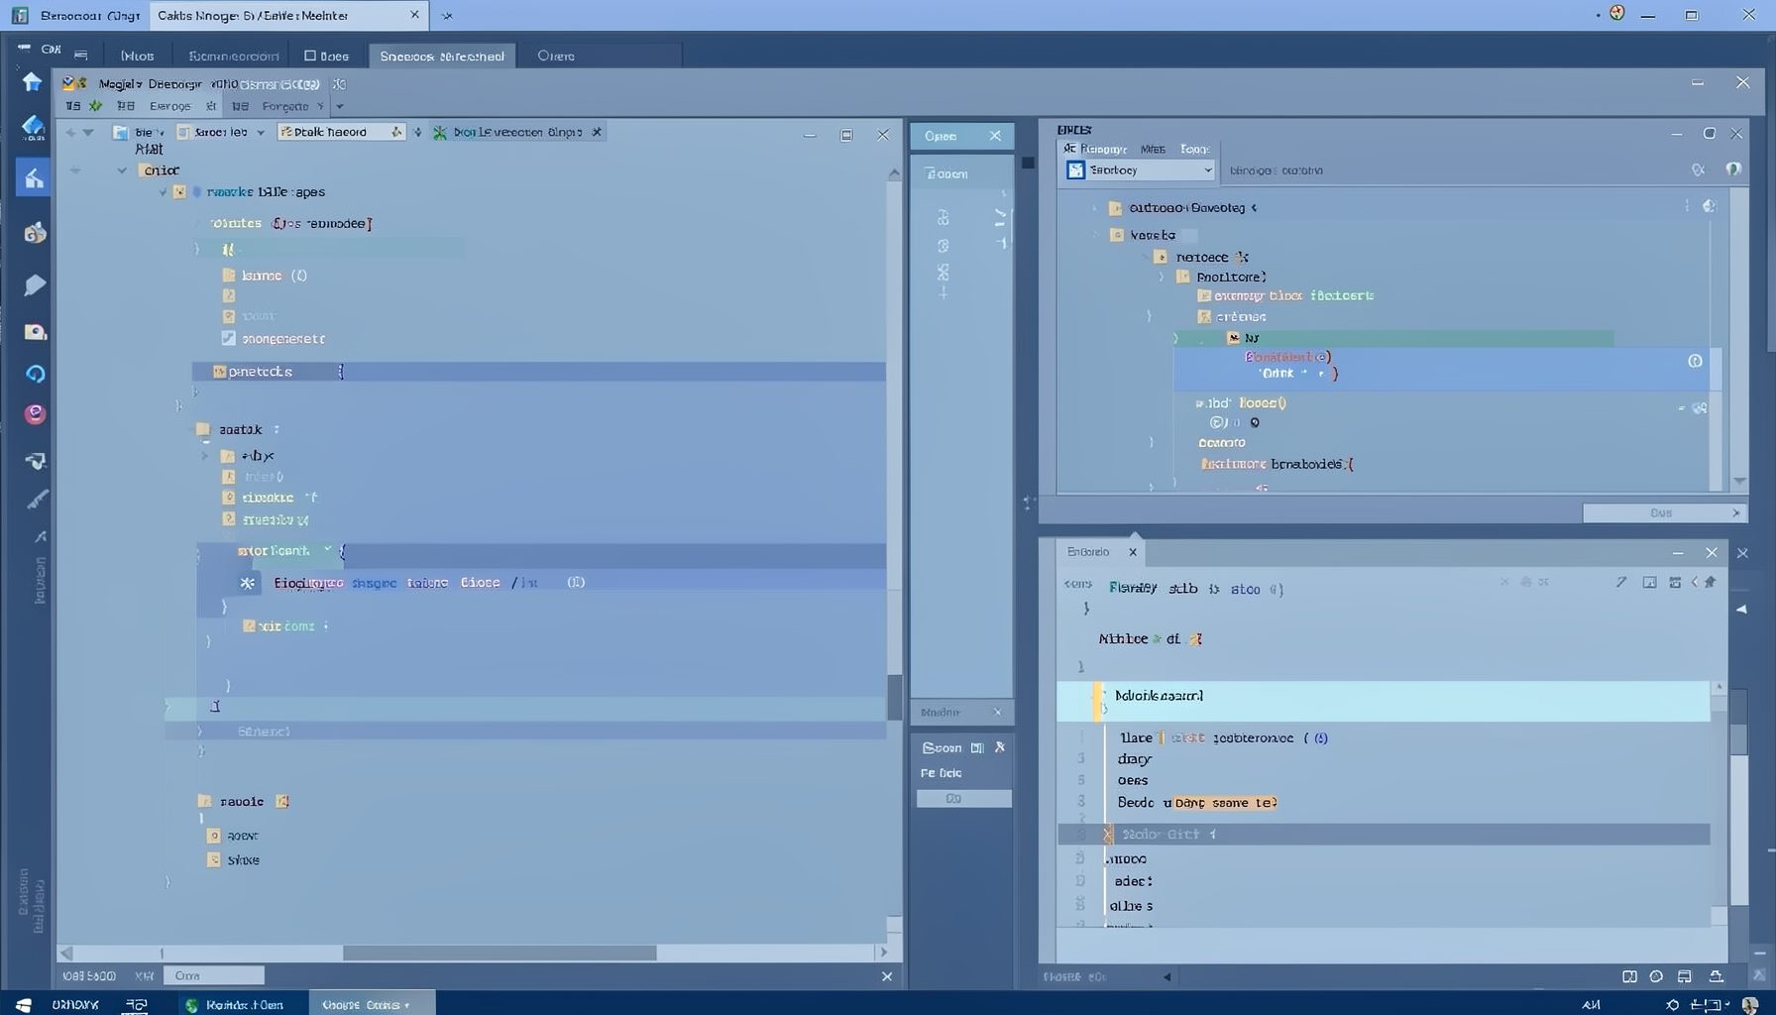Expand the 'eihx' folder node
Screen dimensions: 1776x1015
(x=205, y=456)
